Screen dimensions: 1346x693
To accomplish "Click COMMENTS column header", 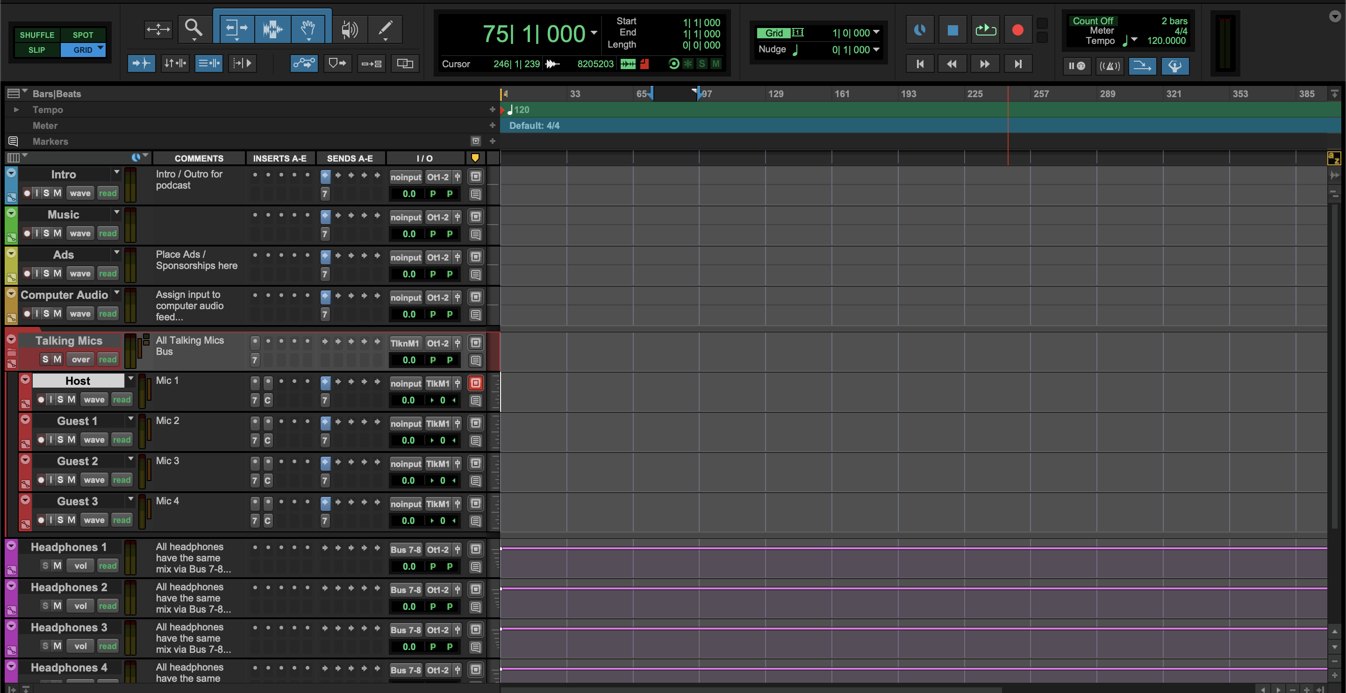I will point(199,158).
